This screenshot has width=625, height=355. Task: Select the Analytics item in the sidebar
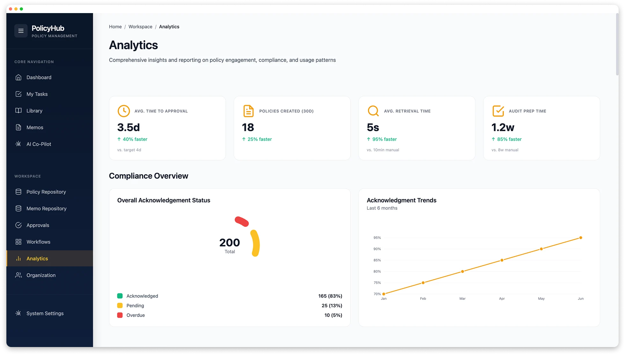coord(37,258)
